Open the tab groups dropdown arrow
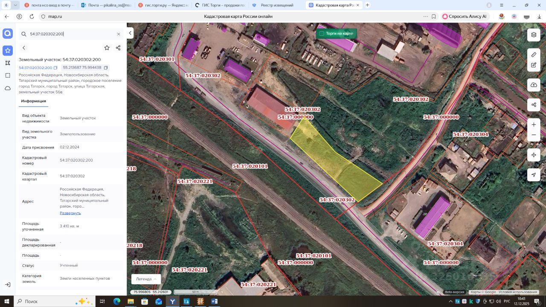This screenshot has height=307, width=546. [16, 5]
